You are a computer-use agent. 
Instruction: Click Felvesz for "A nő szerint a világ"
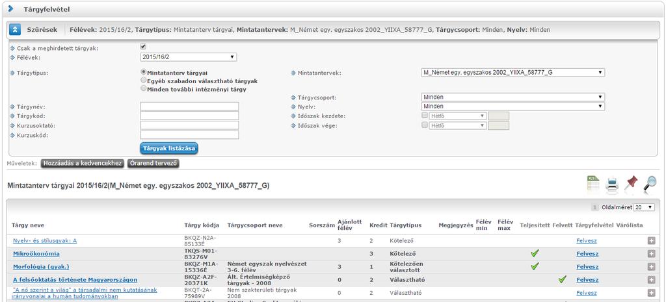pyautogui.click(x=587, y=293)
